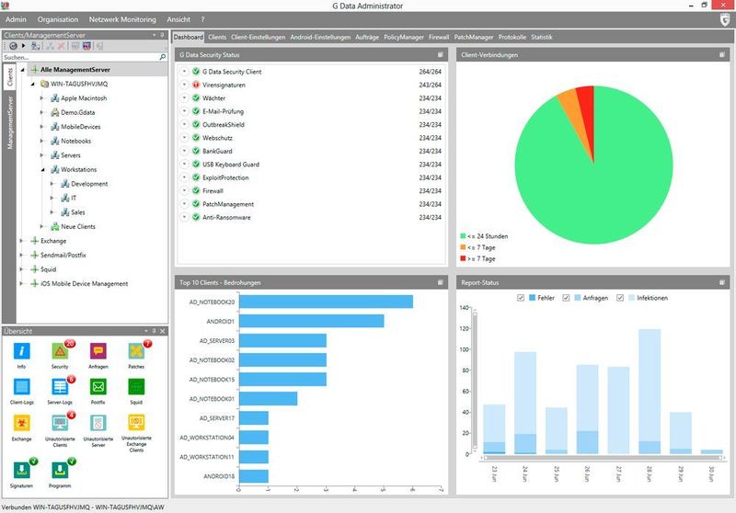This screenshot has width=736, height=513.
Task: Open the Signaturen update icon
Action: [21, 471]
